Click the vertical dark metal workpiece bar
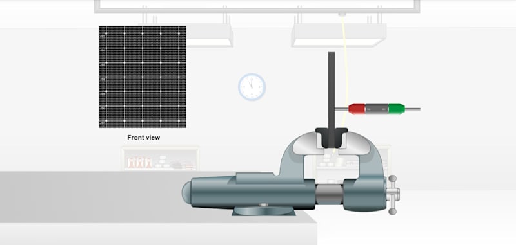This screenshot has width=516, height=245. click(x=332, y=90)
